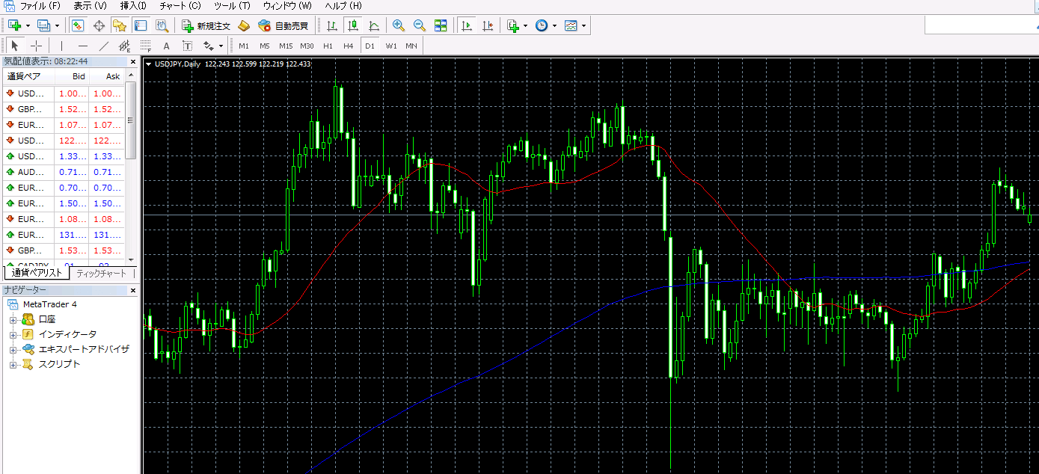Select the crosshair tool
Image resolution: width=1039 pixels, height=474 pixels.
pyautogui.click(x=36, y=46)
